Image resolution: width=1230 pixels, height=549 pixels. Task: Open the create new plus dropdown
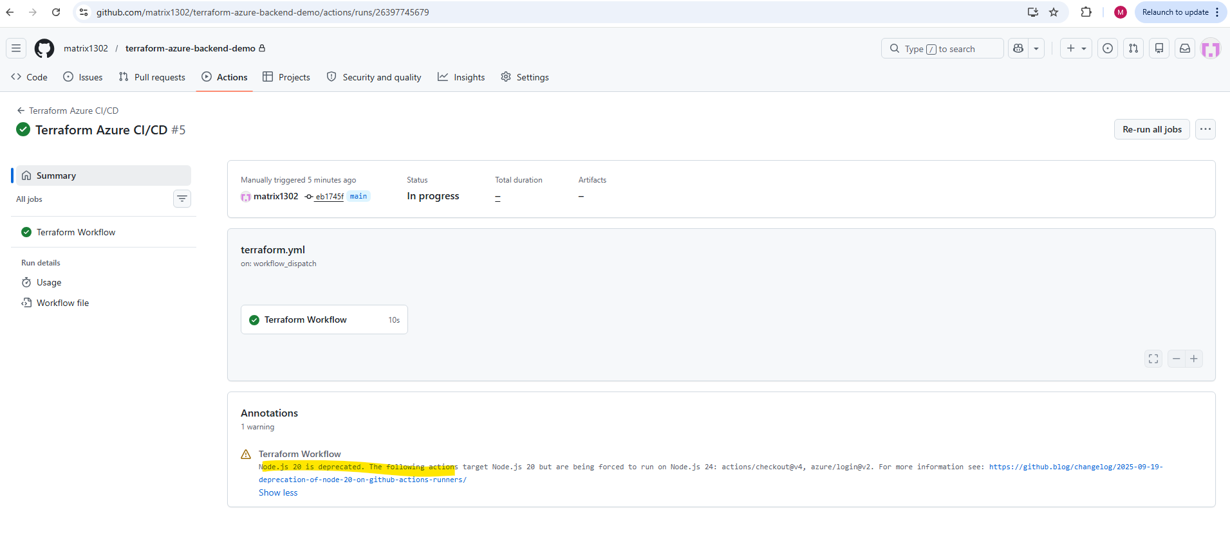coord(1076,48)
